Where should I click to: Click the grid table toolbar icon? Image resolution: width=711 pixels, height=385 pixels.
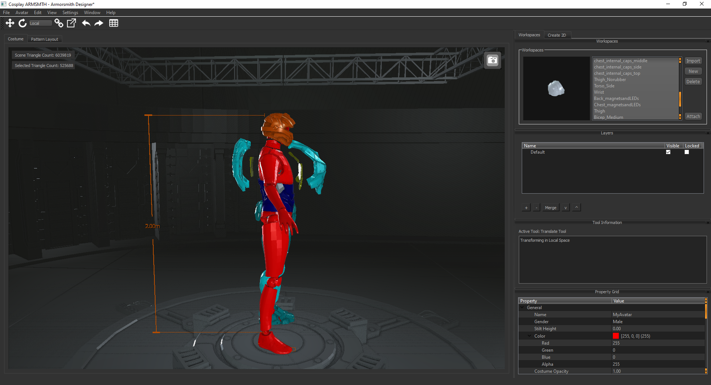(114, 23)
